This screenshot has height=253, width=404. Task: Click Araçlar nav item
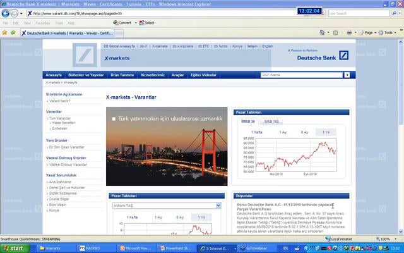pyautogui.click(x=178, y=75)
